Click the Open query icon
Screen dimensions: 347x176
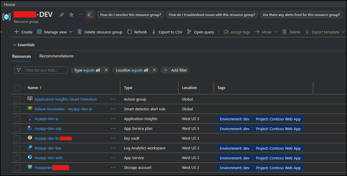tap(189, 32)
